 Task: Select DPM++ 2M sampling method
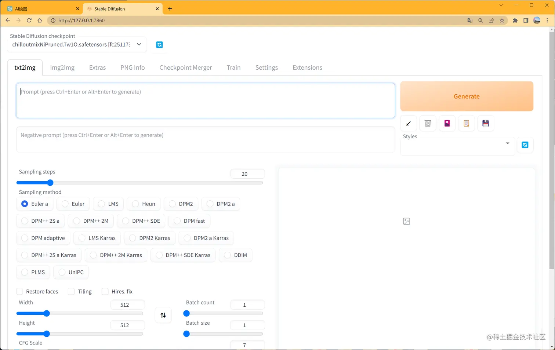point(91,221)
